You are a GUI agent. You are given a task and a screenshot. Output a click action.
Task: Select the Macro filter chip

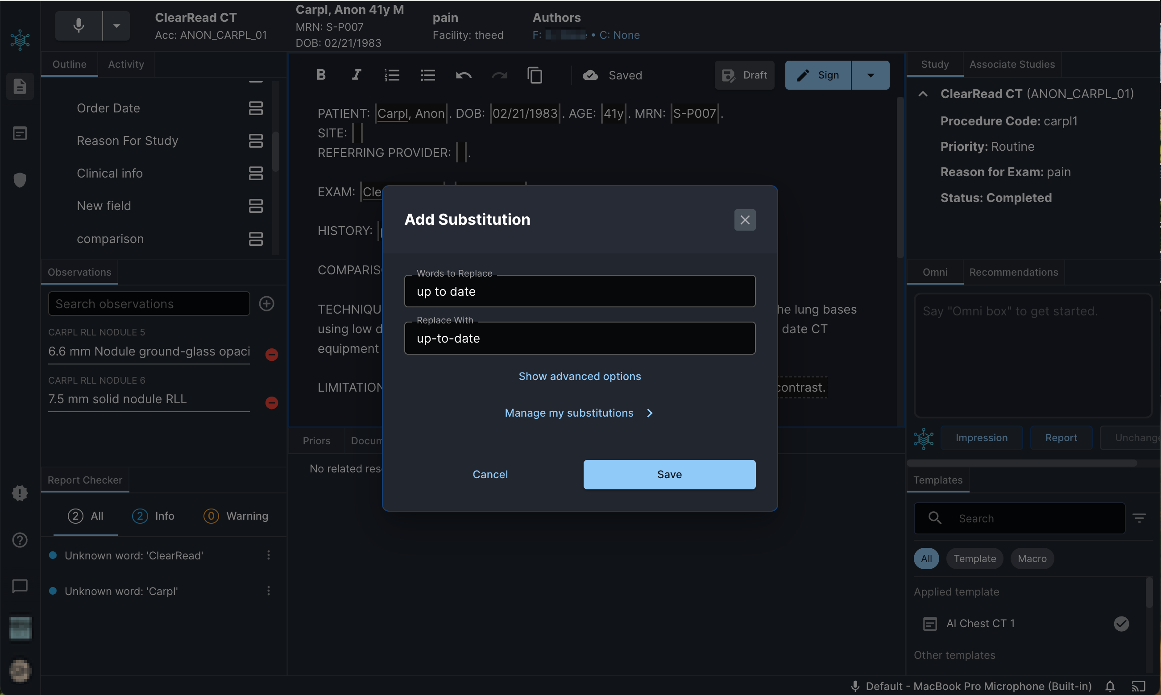(x=1032, y=558)
